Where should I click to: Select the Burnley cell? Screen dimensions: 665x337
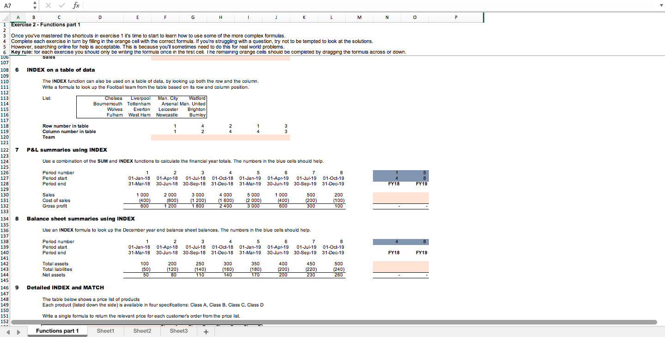198,115
